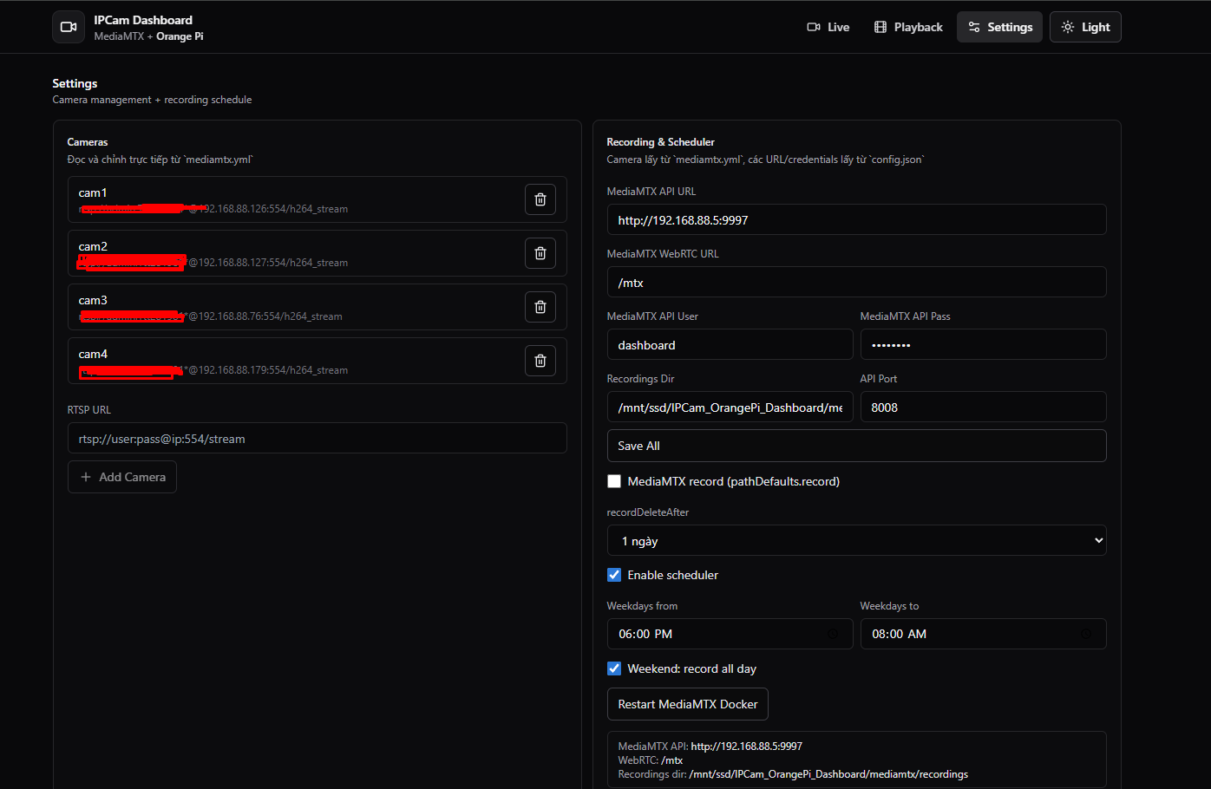Click the cam2 camera name

pyautogui.click(x=93, y=246)
